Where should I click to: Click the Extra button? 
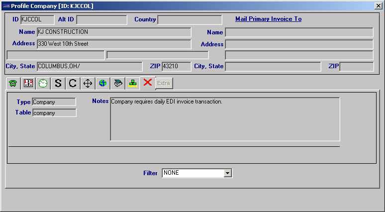coord(164,84)
